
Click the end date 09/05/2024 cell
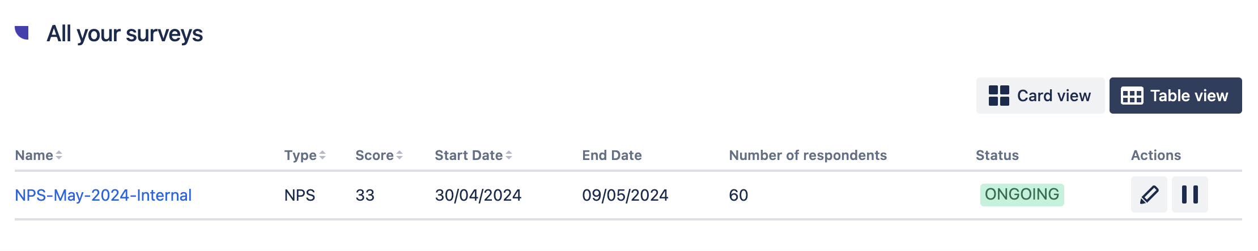(625, 195)
